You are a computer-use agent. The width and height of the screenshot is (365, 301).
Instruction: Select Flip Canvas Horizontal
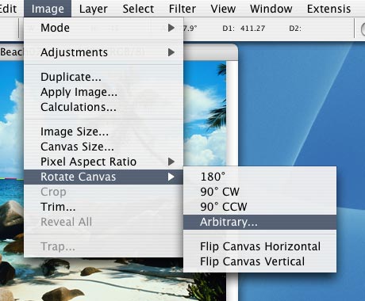(259, 246)
